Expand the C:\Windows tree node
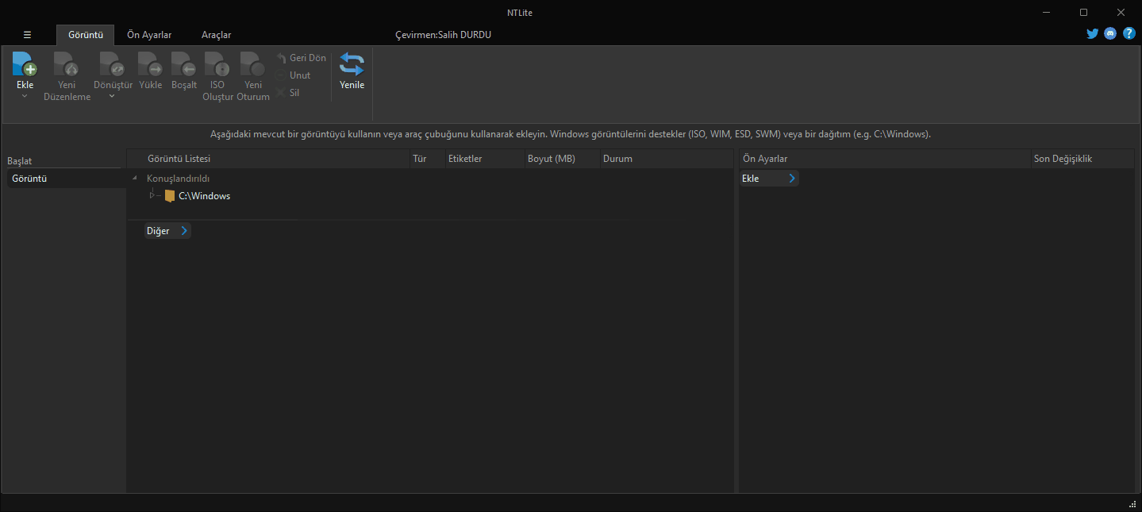The height and width of the screenshot is (512, 1142). click(x=152, y=195)
